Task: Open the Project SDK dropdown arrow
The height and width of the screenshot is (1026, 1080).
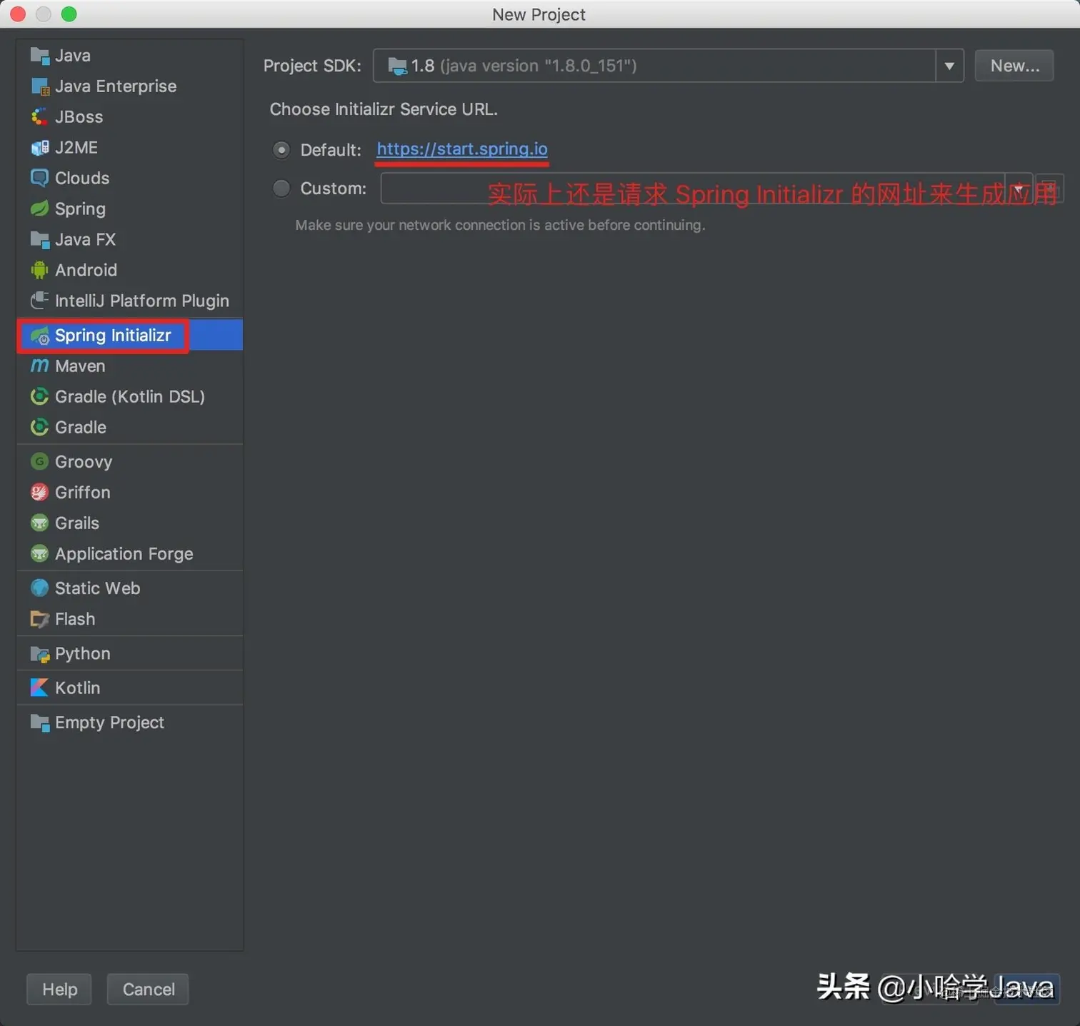Action: point(949,66)
